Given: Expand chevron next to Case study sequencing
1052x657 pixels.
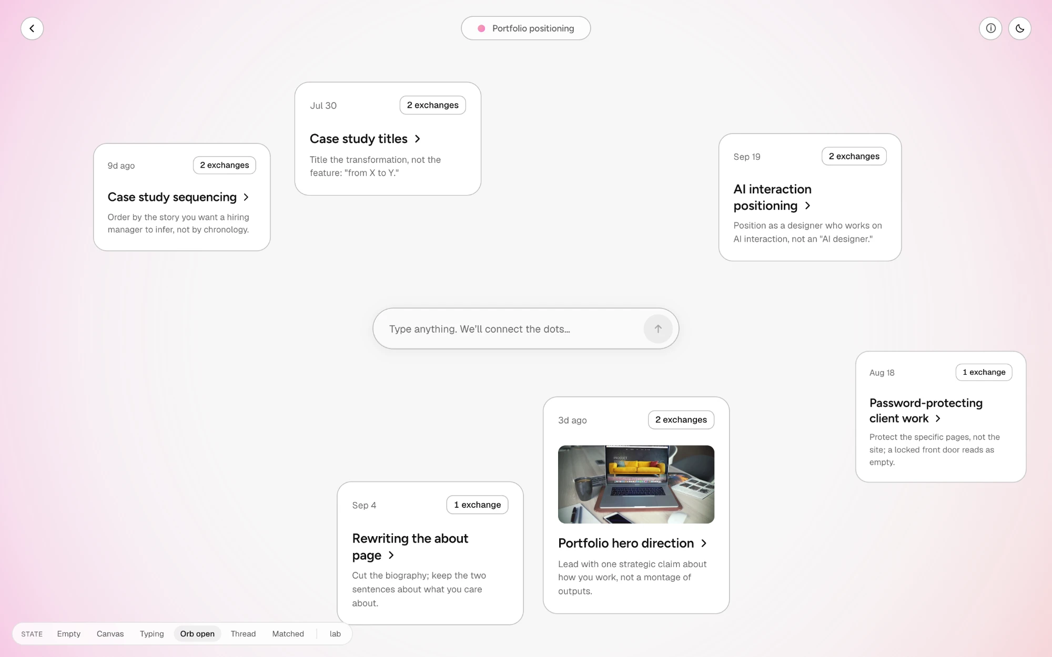Looking at the screenshot, I should (x=246, y=197).
